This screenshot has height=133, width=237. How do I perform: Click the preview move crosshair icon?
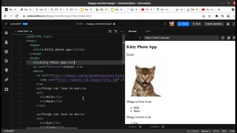(x=223, y=38)
